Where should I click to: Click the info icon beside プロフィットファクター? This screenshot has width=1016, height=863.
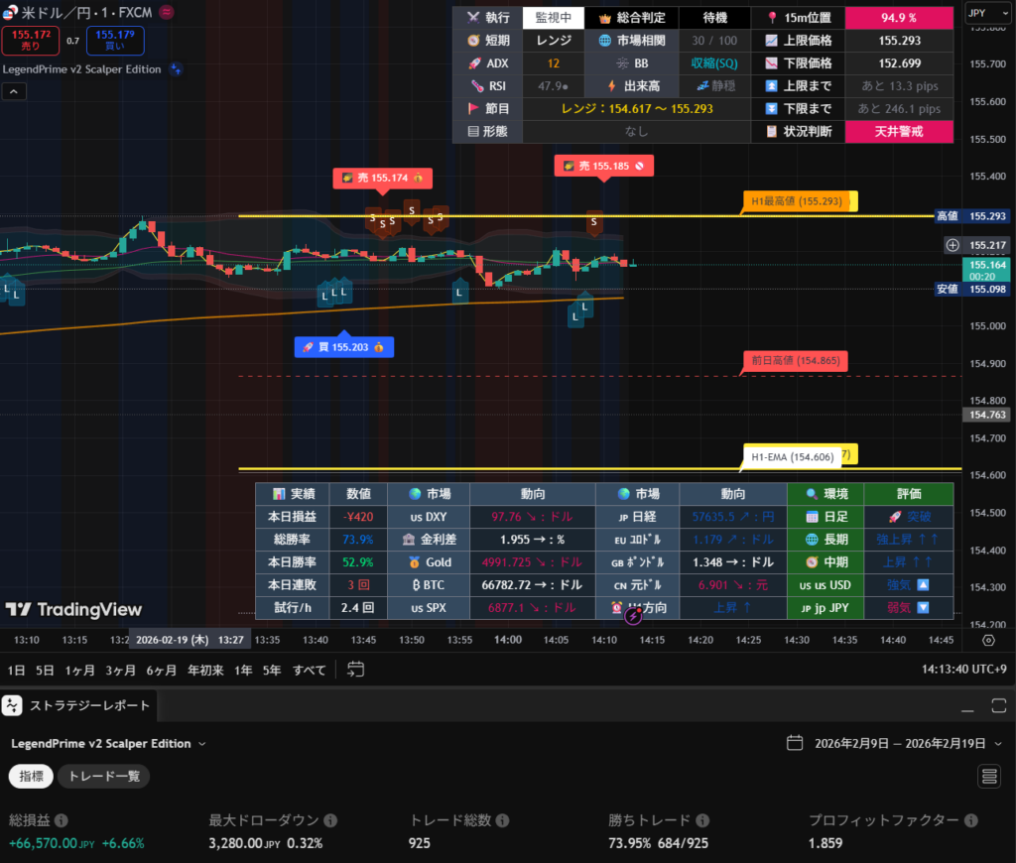tap(969, 821)
